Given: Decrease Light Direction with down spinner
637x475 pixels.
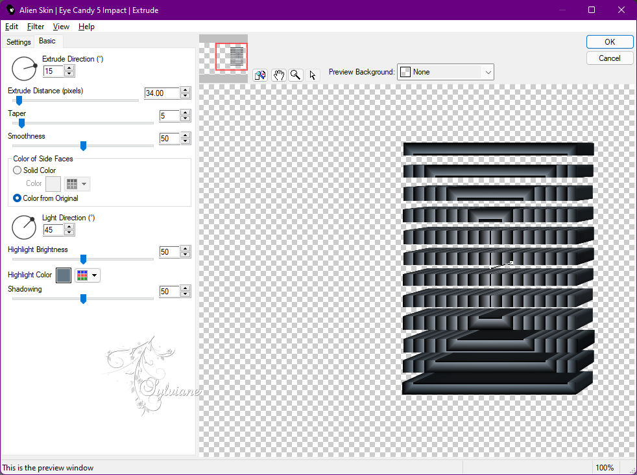Looking at the screenshot, I should [69, 233].
